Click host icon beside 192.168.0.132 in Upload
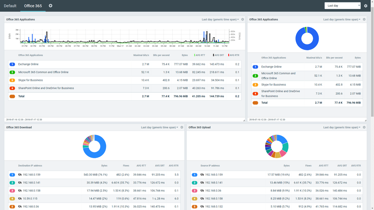Image resolution: width=374 pixels, height=210 pixels. pos(202,207)
